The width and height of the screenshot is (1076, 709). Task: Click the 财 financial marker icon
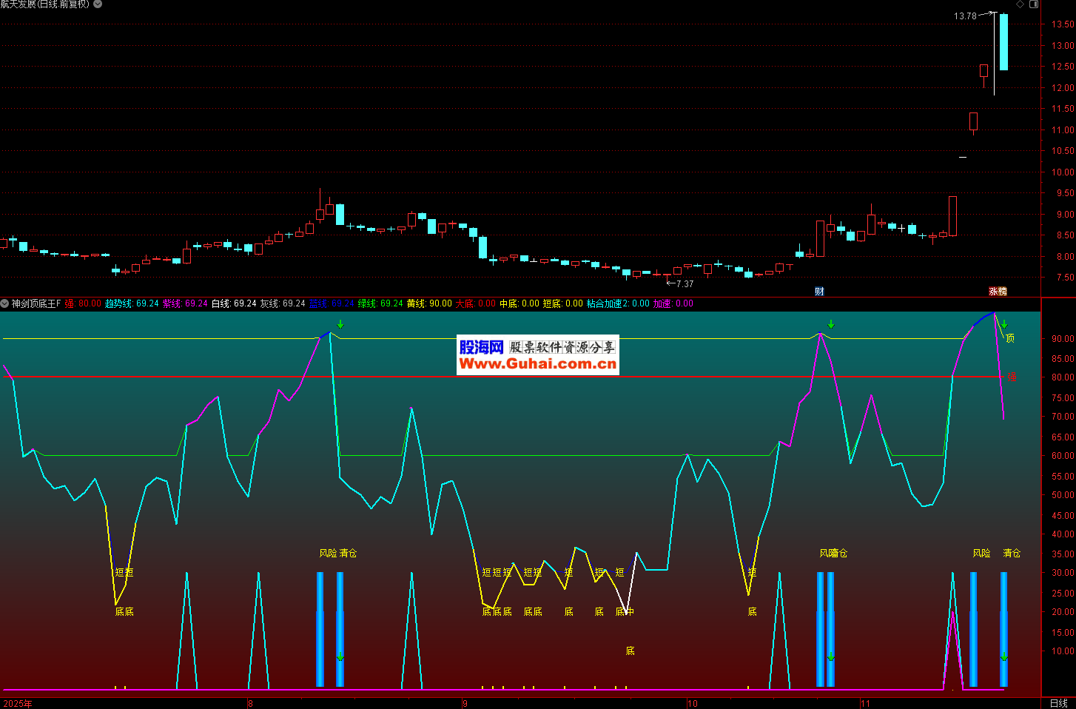[819, 292]
